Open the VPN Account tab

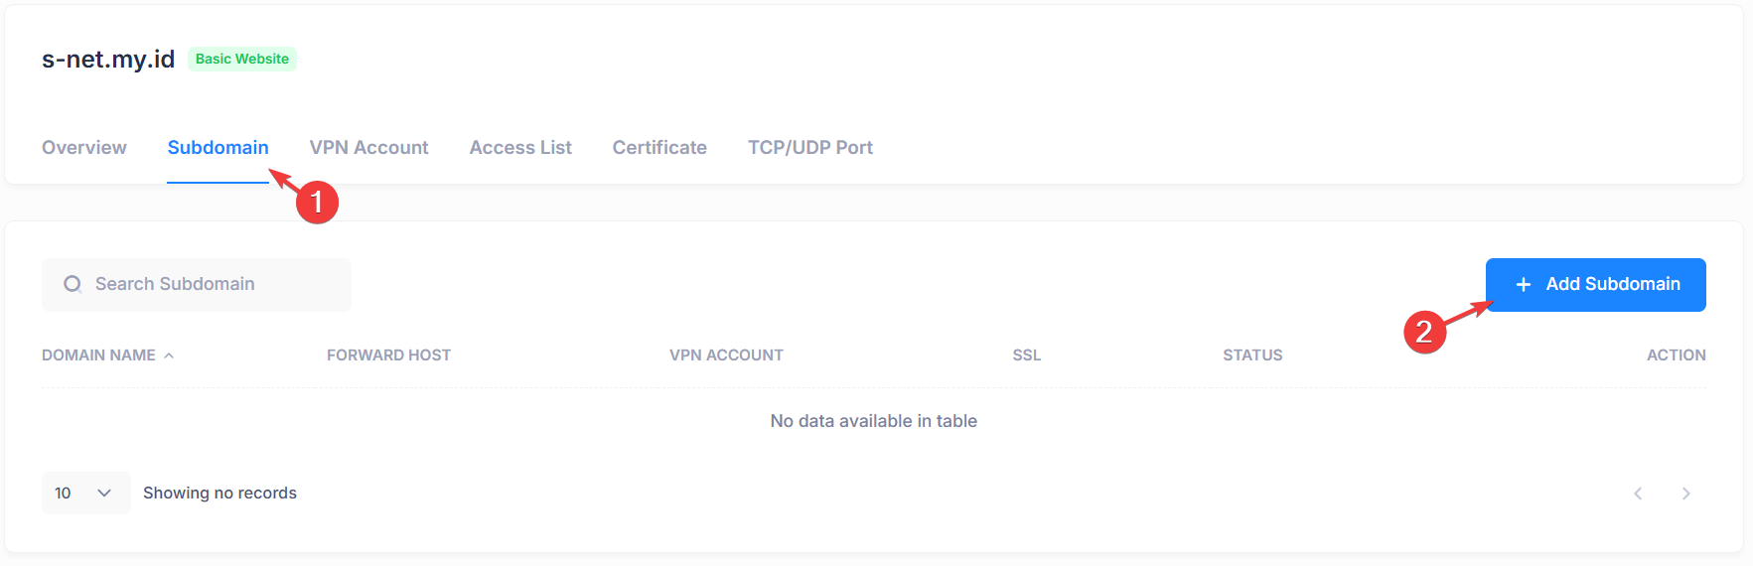[x=368, y=147]
